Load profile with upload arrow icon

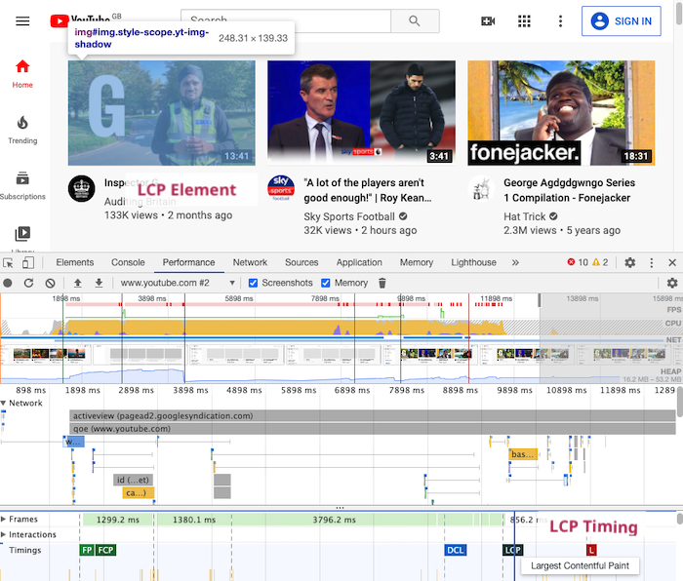click(x=77, y=283)
